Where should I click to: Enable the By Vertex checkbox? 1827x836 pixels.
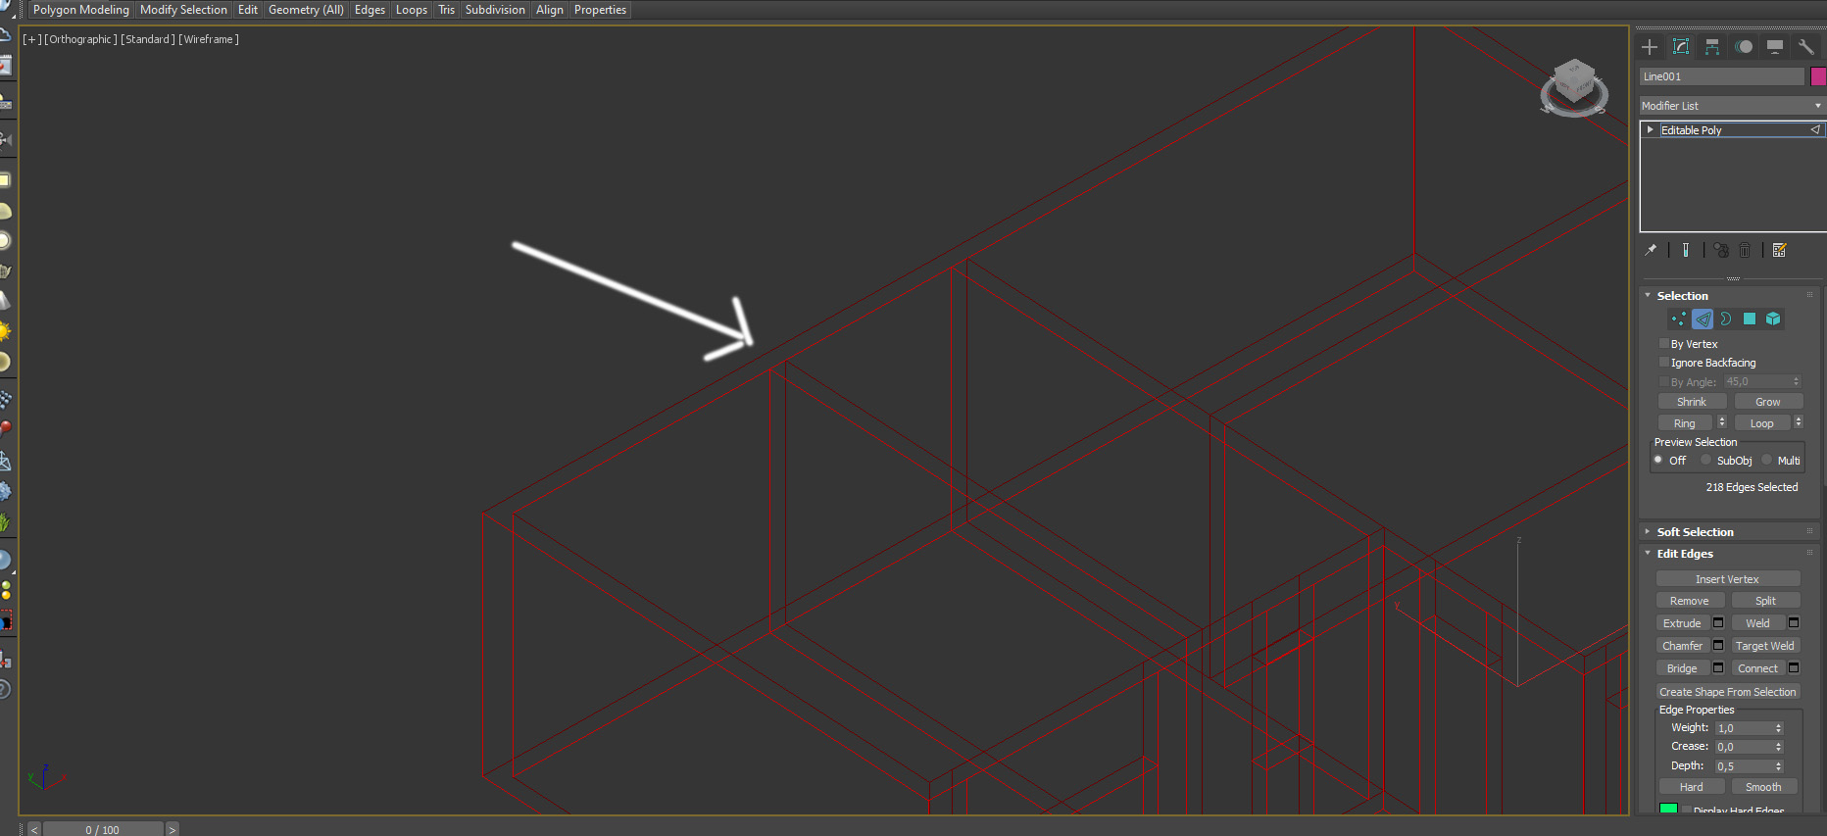click(x=1663, y=343)
